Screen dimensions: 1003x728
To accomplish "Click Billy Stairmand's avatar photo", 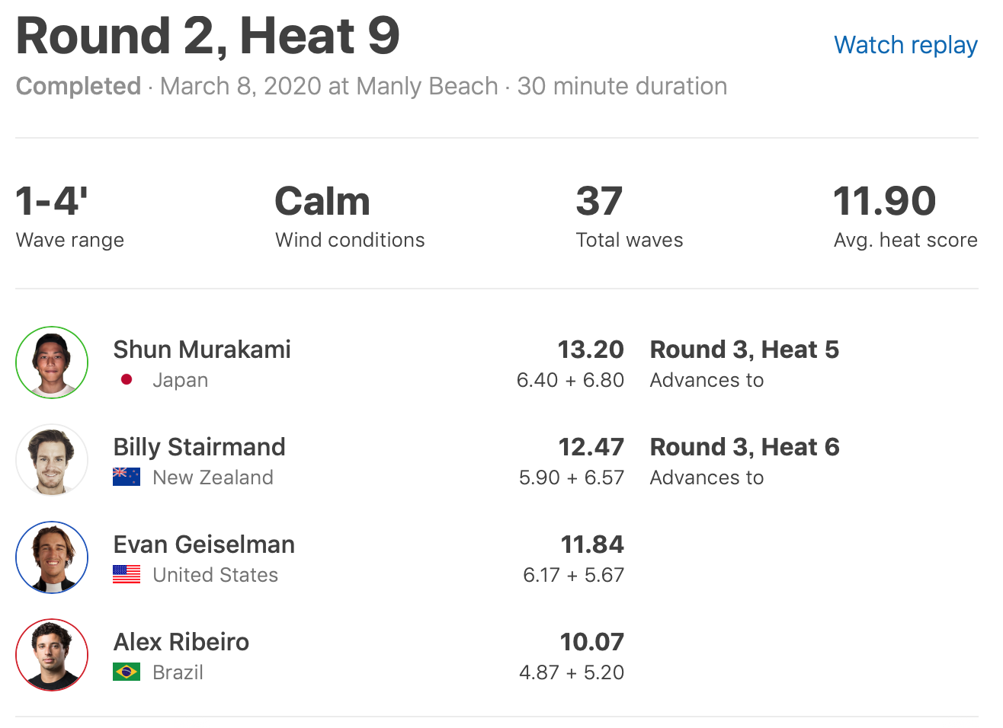I will (52, 460).
